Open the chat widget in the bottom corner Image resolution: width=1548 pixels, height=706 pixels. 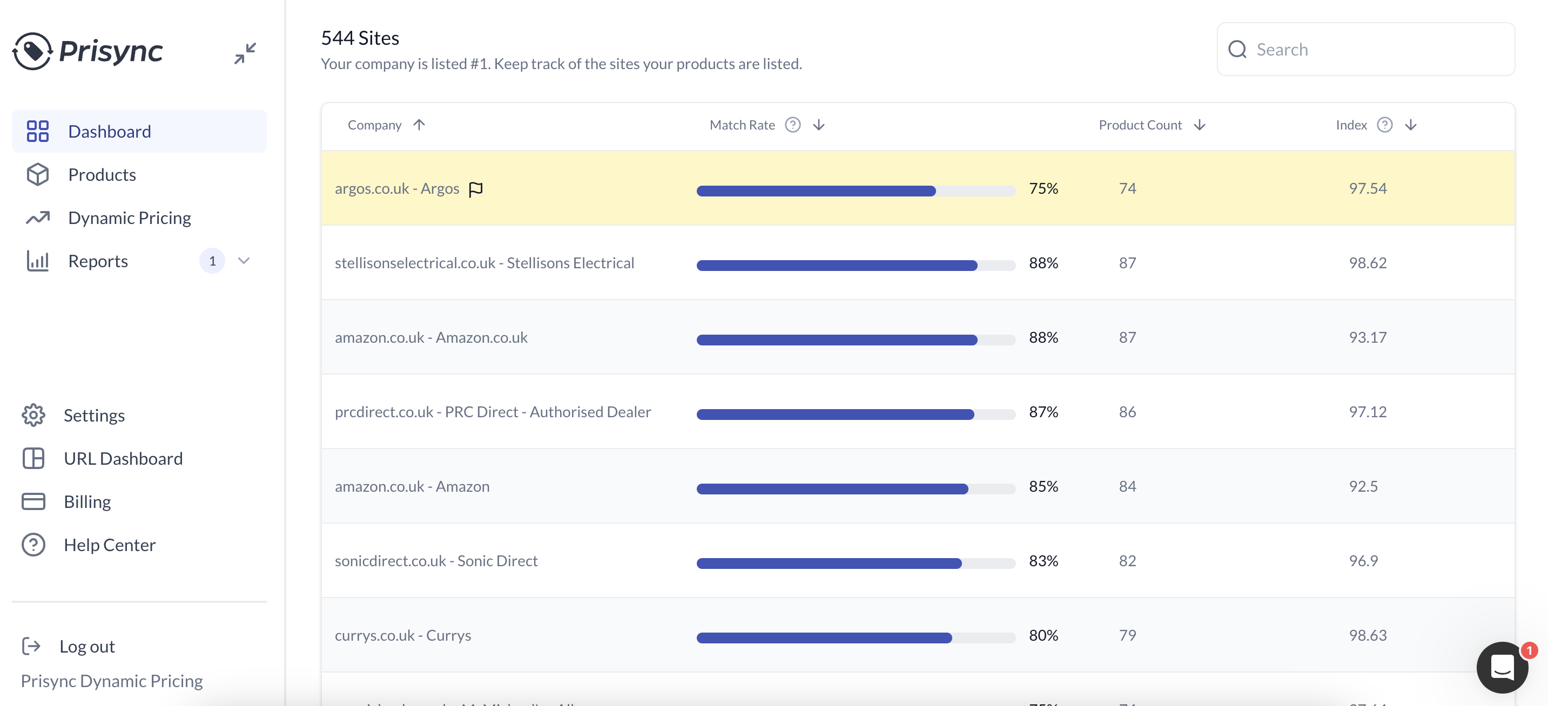(x=1502, y=668)
